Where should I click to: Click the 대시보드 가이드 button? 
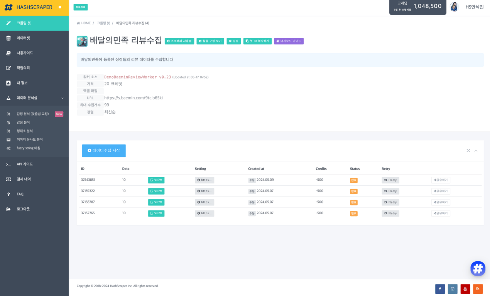click(289, 41)
